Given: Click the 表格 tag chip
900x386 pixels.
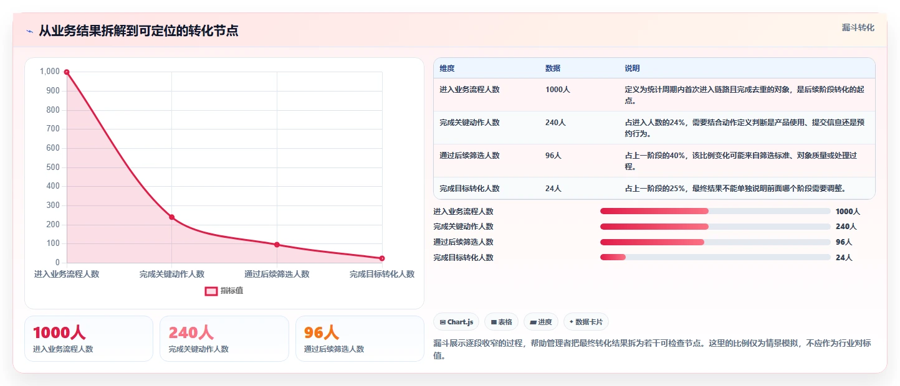Looking at the screenshot, I should coord(501,322).
